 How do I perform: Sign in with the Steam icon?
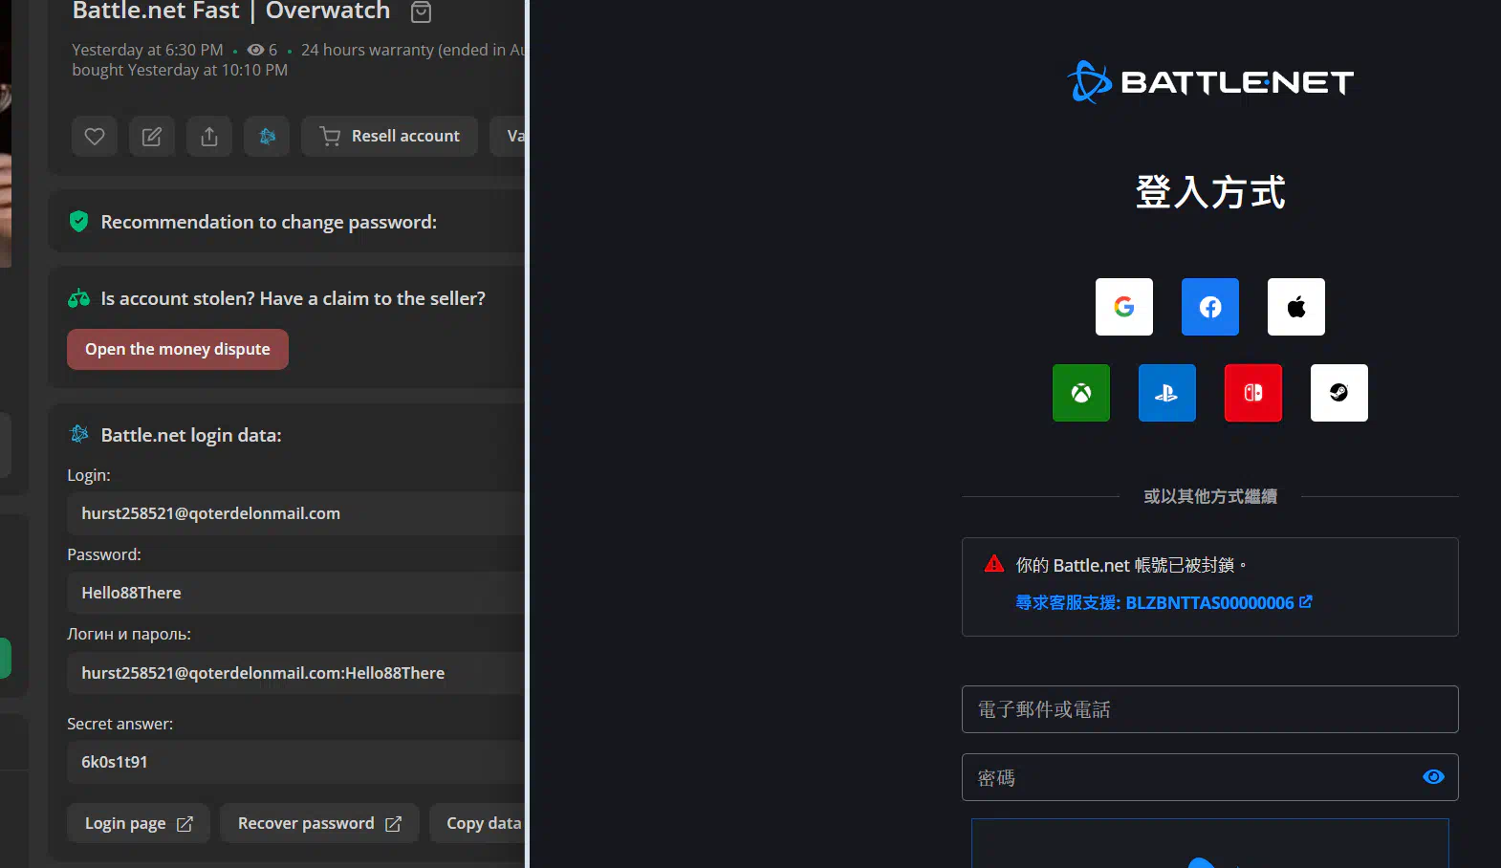pyautogui.click(x=1339, y=393)
